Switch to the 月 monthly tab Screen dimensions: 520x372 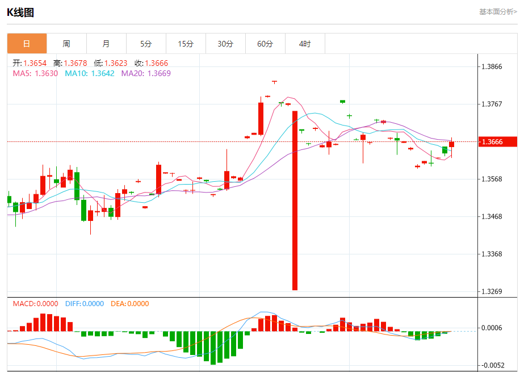[x=107, y=44]
